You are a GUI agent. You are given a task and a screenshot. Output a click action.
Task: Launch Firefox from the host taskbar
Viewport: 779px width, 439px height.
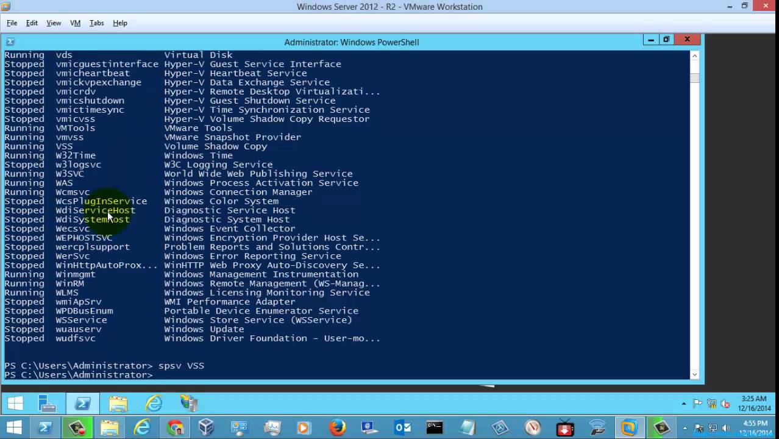click(x=337, y=428)
